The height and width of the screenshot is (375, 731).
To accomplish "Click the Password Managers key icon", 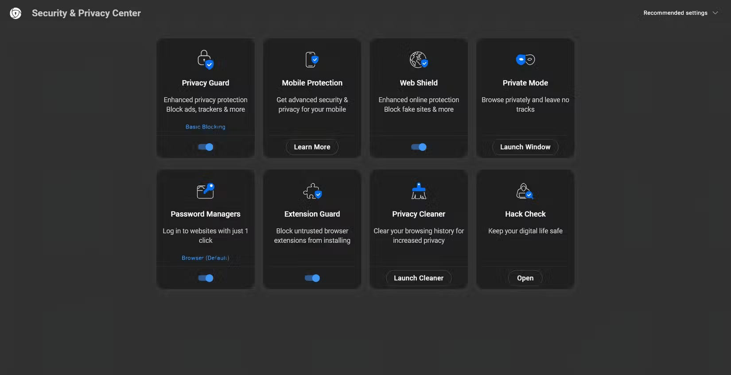I will (206, 191).
